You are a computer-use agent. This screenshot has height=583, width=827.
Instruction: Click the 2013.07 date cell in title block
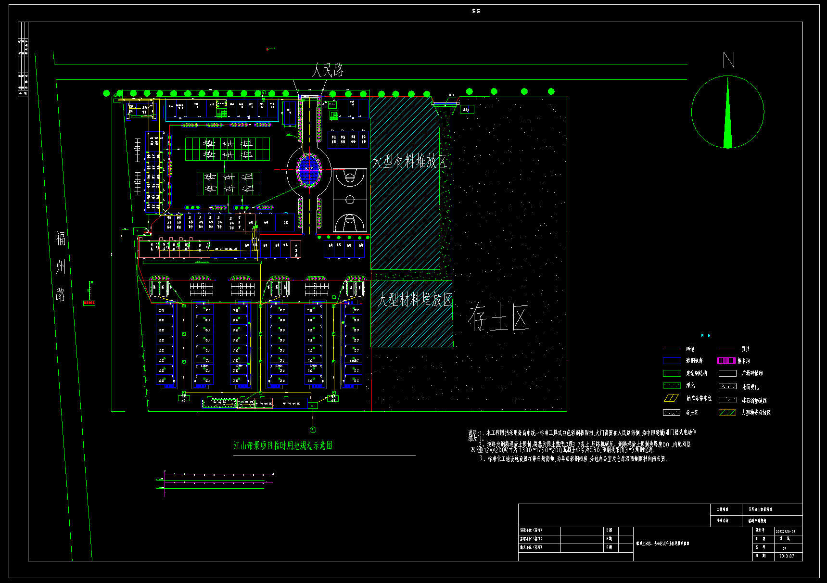click(788, 556)
